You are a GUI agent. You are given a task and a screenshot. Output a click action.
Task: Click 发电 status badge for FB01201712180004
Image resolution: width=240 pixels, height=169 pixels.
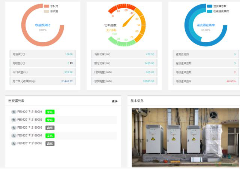point(50,136)
